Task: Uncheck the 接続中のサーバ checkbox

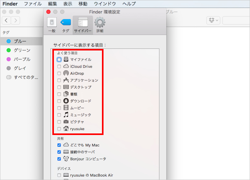Action: [x=59, y=152]
